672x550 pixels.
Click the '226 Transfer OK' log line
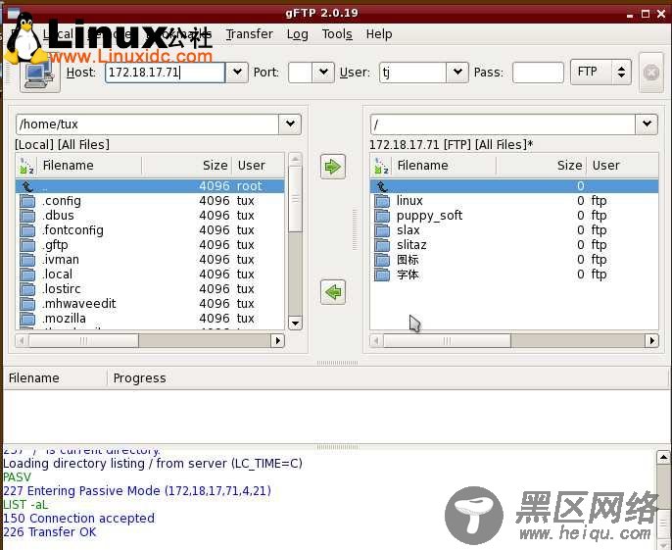[50, 532]
